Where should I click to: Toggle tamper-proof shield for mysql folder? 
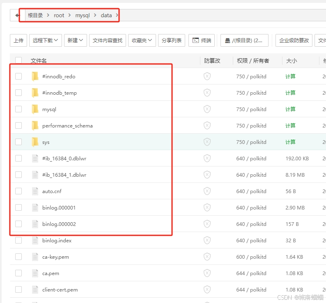207,109
